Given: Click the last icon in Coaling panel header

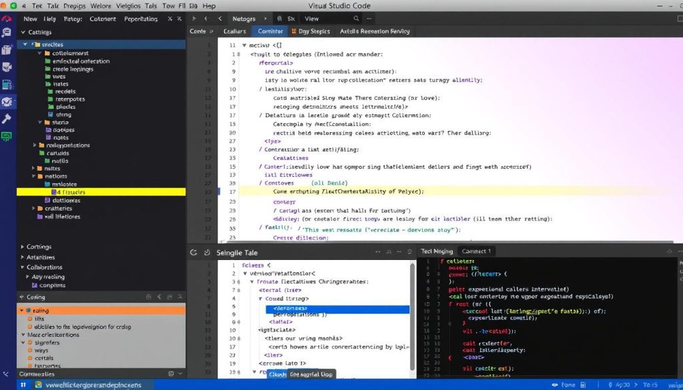Looking at the screenshot, I should point(180,297).
